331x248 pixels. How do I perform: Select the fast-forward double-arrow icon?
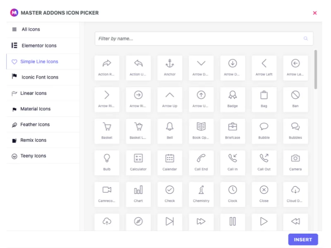[201, 222]
